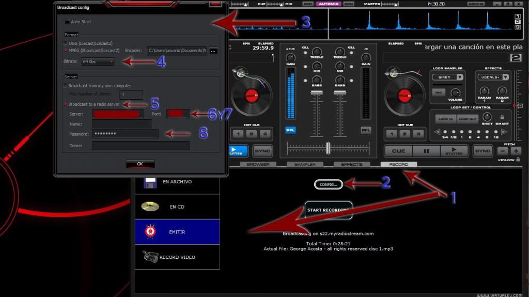
Task: Select OGG (Icecast/Icecast2) format
Action: tap(66, 43)
